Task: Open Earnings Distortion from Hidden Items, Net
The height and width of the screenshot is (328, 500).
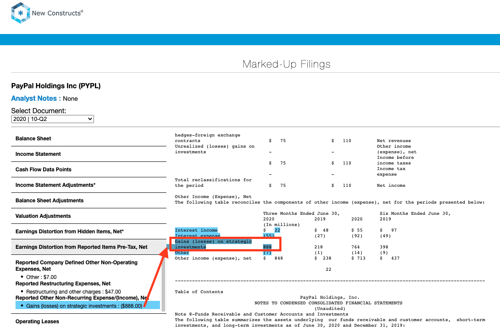Action: 89,232
